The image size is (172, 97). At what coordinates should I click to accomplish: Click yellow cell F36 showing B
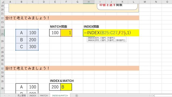point(66,87)
